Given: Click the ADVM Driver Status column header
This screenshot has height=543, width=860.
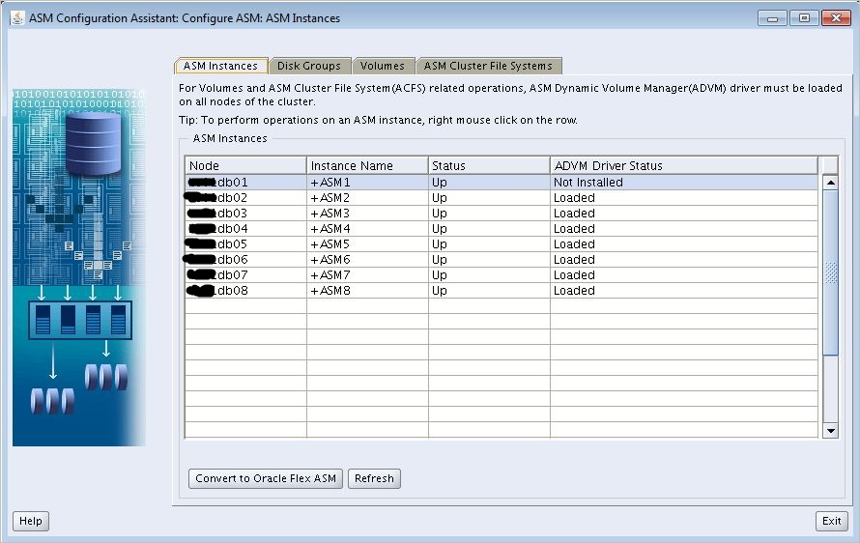Looking at the screenshot, I should point(684,165).
